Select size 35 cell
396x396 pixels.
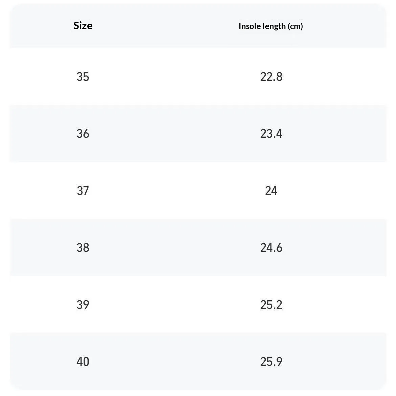point(83,76)
